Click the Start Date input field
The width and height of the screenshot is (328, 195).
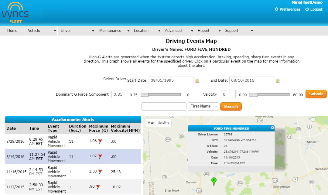(171, 80)
